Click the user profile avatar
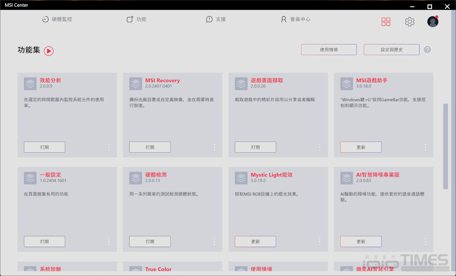This screenshot has height=276, width=456. click(x=433, y=21)
